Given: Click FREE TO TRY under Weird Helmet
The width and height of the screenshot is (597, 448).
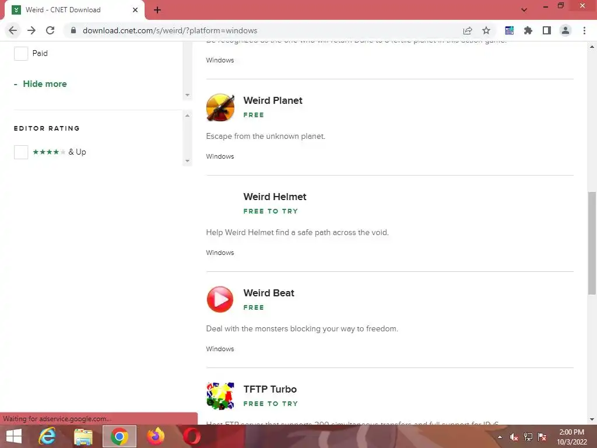Looking at the screenshot, I should coord(271,211).
